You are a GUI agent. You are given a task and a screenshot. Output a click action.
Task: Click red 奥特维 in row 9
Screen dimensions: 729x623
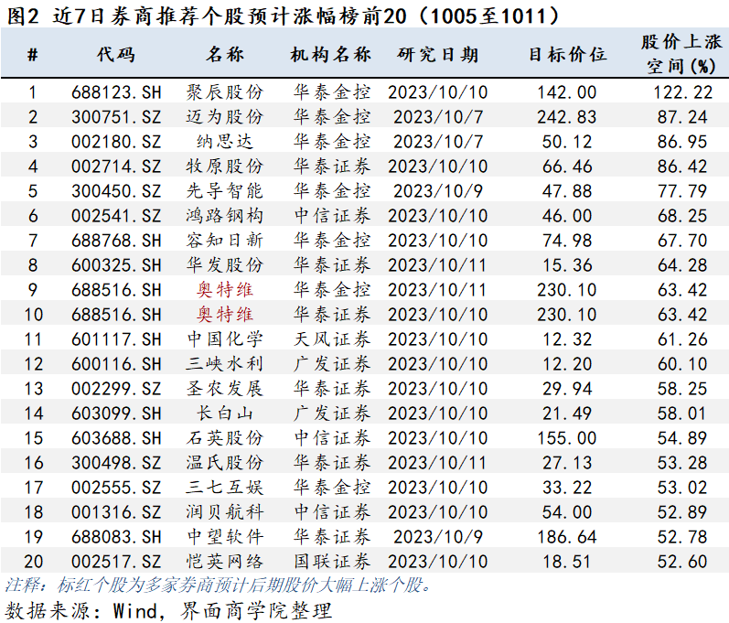(x=225, y=290)
